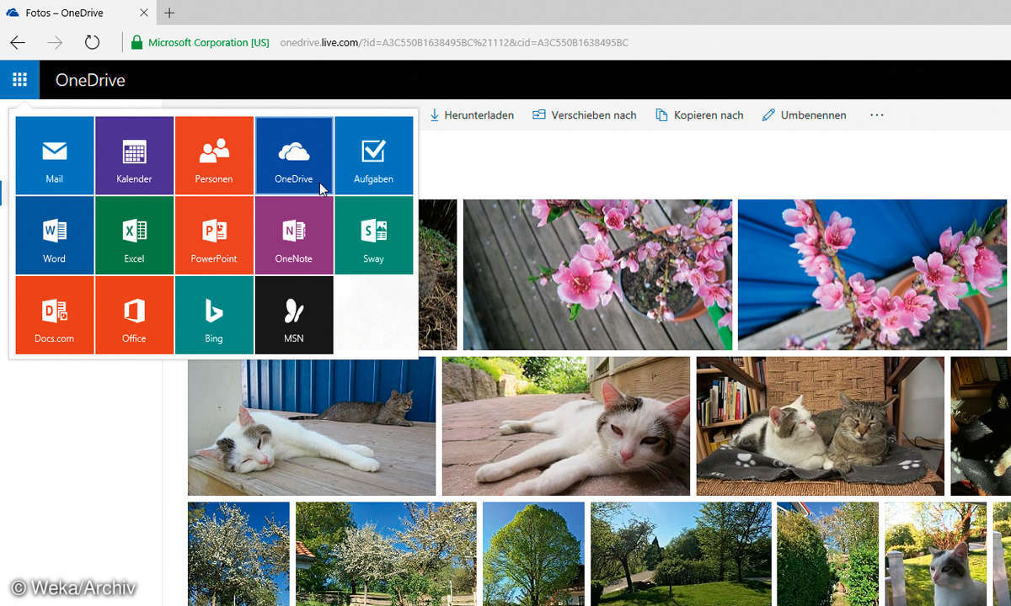Click the browser forward arrow
Viewport: 1011px width, 606px height.
point(55,42)
